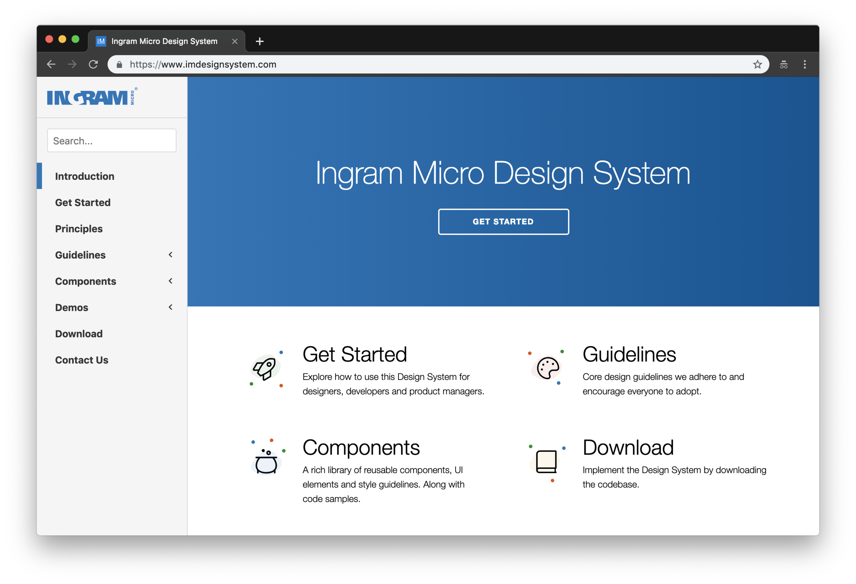The height and width of the screenshot is (584, 856).
Task: Click text 'Implement the Design System by downloading'
Action: 675,470
